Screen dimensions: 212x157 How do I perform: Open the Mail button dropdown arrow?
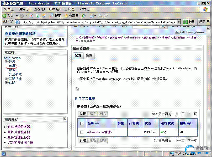click(x=95, y=16)
